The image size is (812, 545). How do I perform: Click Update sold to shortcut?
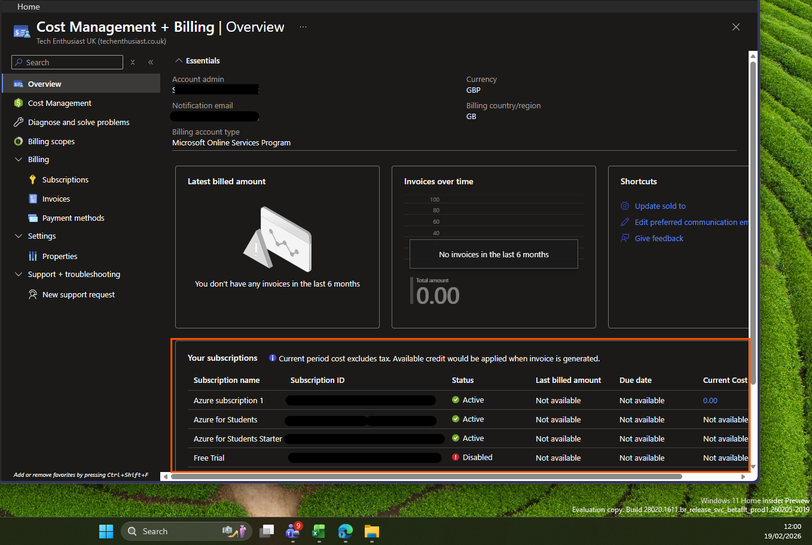pos(660,206)
